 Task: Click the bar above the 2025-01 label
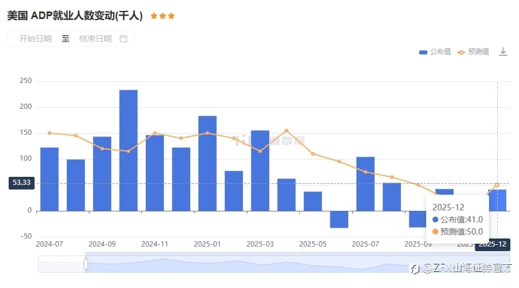(208, 163)
